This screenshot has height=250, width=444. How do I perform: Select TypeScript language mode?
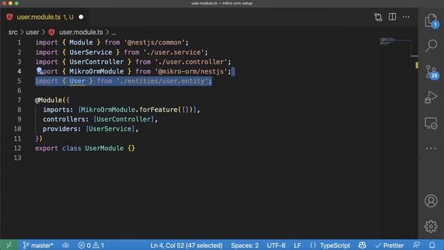click(335, 245)
